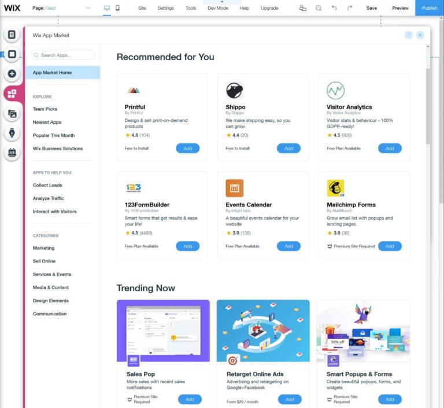Open the Site menu
The height and width of the screenshot is (408, 444).
142,8
